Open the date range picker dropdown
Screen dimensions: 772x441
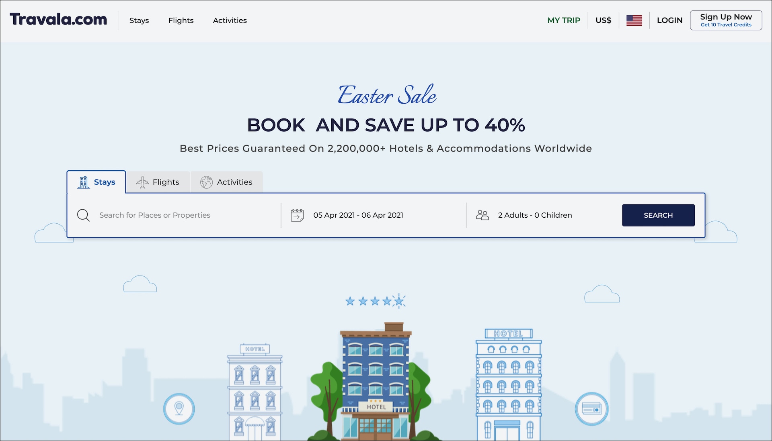(358, 215)
